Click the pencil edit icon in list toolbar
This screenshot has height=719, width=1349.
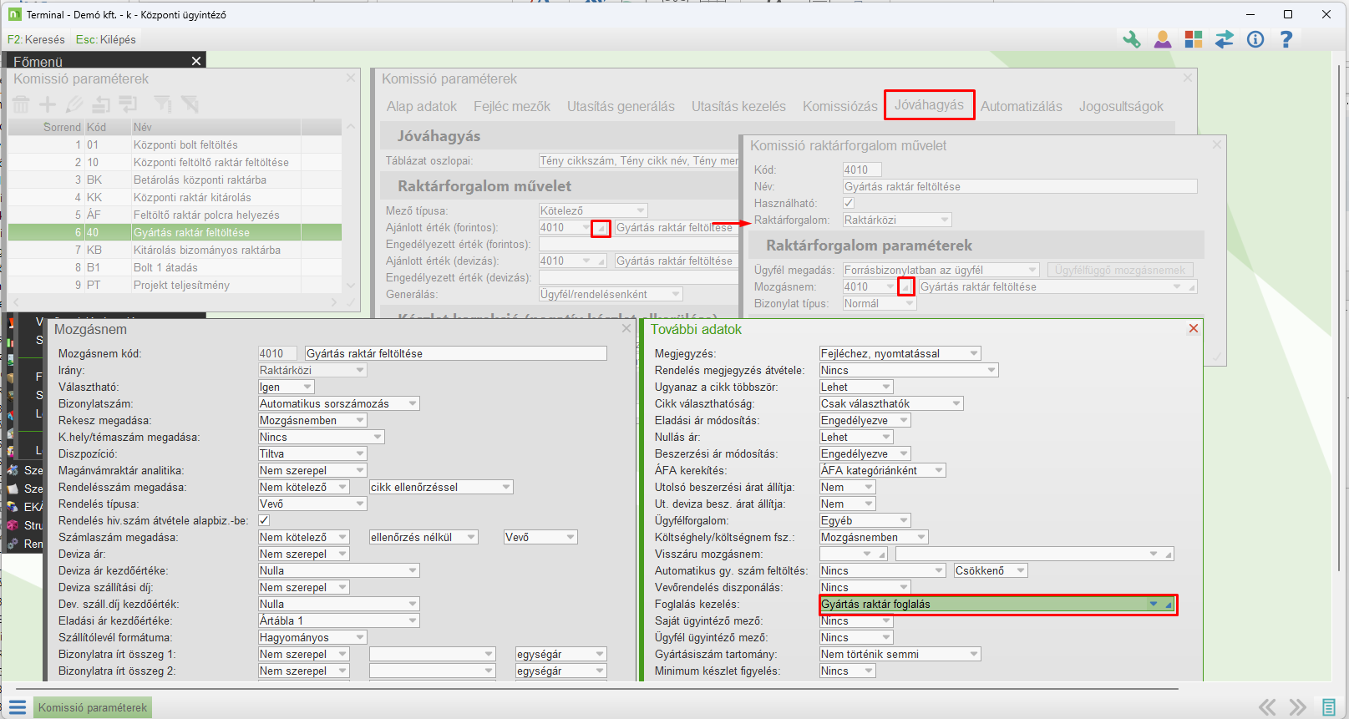pos(74,104)
